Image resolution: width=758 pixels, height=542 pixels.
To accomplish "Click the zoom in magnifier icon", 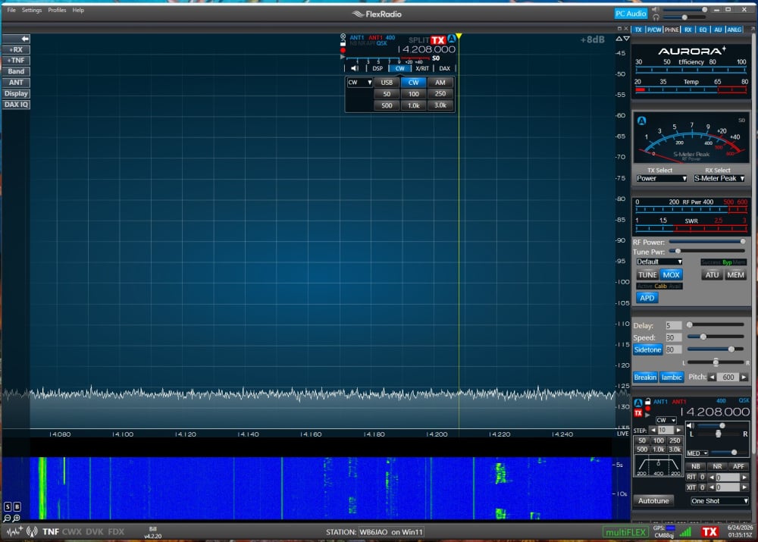I will [x=17, y=518].
